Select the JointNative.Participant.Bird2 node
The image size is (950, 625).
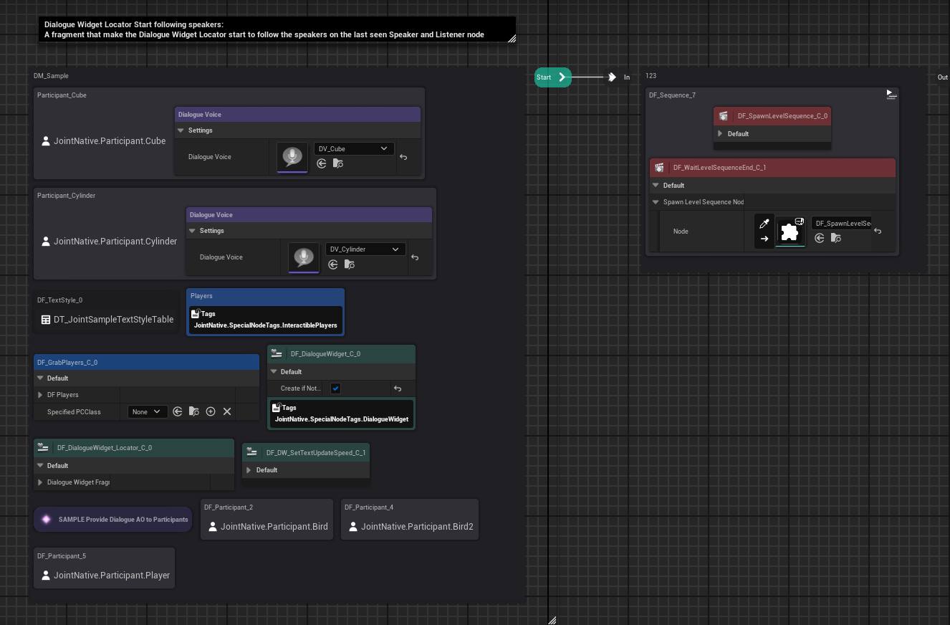[409, 526]
